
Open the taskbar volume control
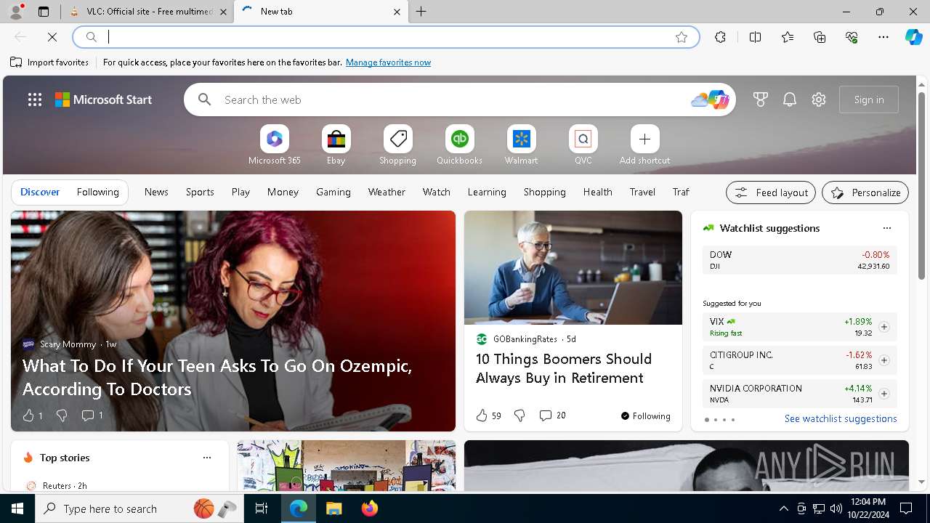tap(836, 508)
